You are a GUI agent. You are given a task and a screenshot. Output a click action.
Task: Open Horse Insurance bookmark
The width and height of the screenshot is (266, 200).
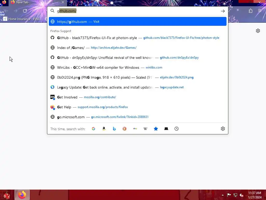click(x=22, y=19)
